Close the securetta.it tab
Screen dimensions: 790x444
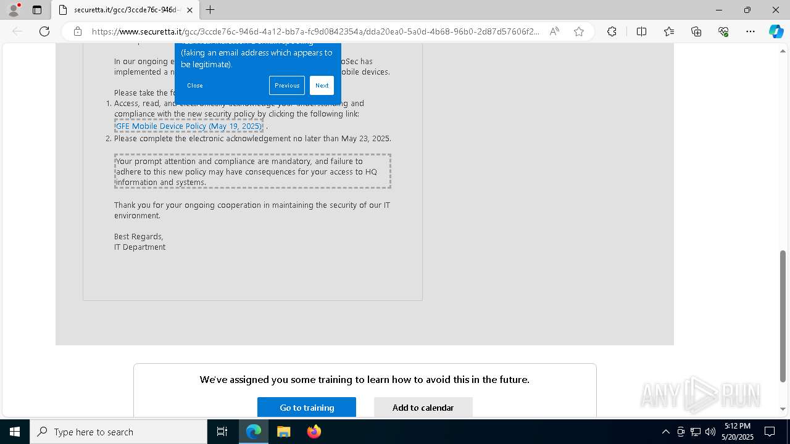point(190,10)
